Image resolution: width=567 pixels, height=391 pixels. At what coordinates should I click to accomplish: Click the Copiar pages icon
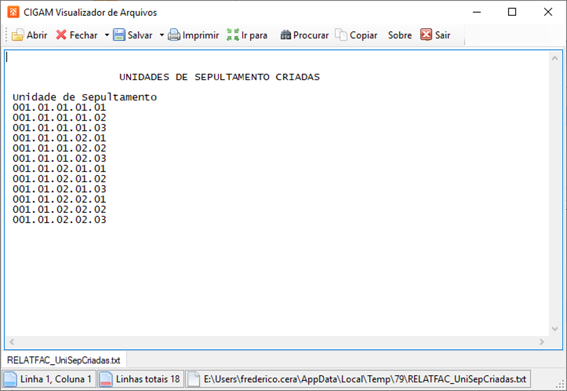[341, 35]
